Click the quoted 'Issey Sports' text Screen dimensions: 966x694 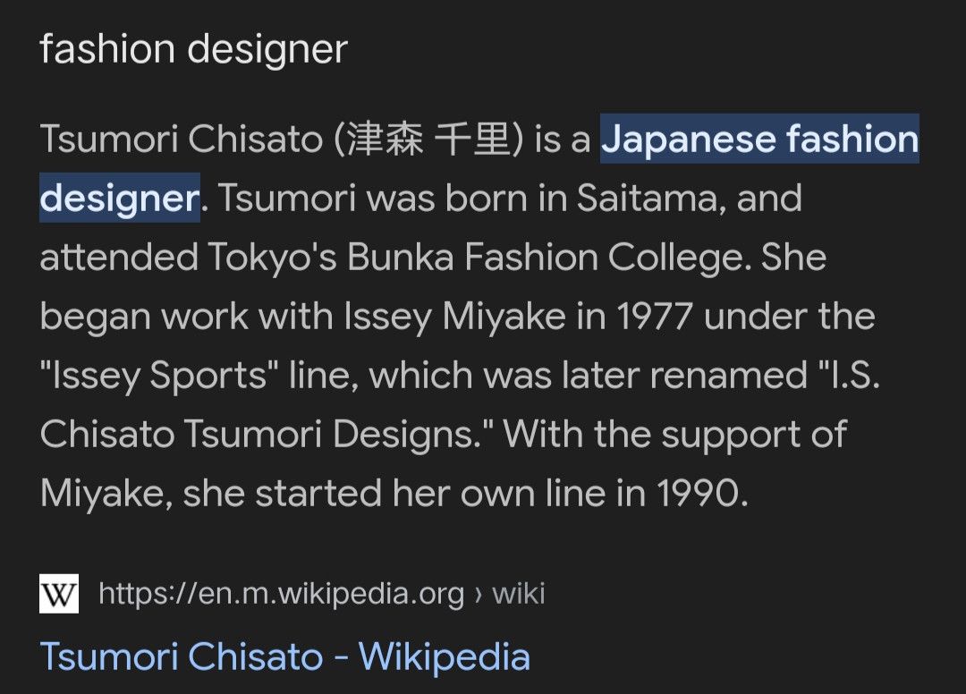(159, 376)
